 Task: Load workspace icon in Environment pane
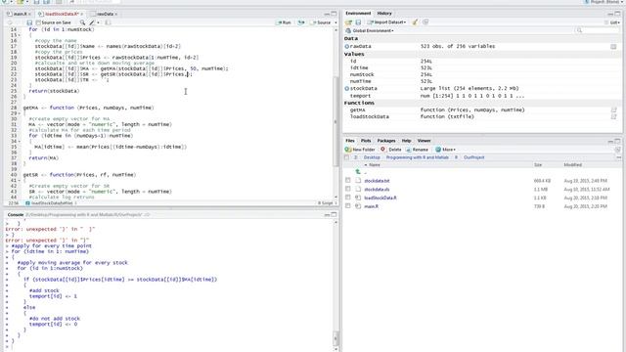click(348, 22)
